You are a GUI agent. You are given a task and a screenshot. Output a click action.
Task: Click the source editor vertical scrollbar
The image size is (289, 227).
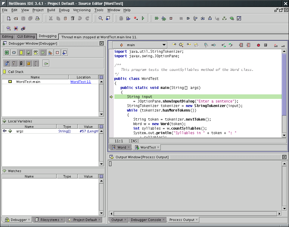(x=284, y=84)
